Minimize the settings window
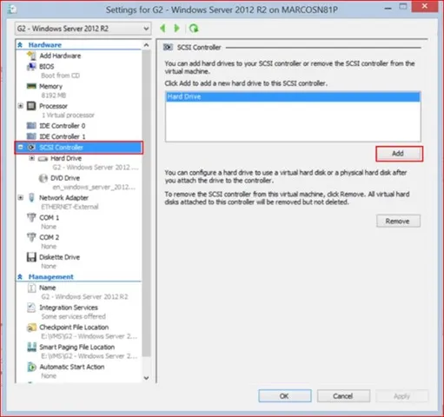 point(388,8)
